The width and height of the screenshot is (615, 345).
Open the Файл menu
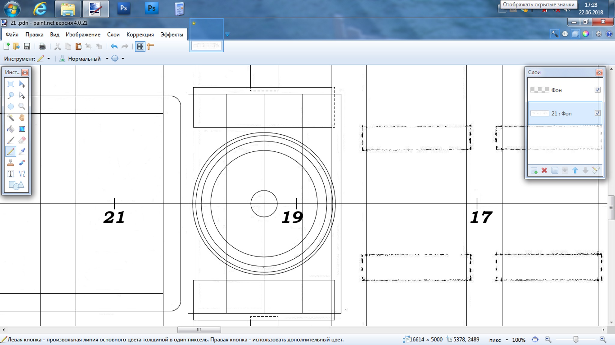pyautogui.click(x=12, y=34)
